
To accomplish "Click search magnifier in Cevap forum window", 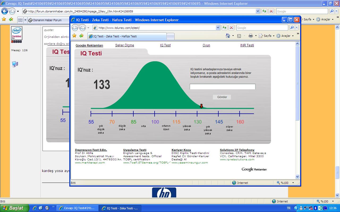I will click(x=331, y=11).
